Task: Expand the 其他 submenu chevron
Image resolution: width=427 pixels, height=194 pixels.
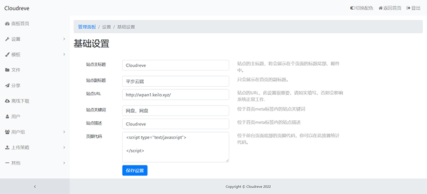Action: point(64,163)
